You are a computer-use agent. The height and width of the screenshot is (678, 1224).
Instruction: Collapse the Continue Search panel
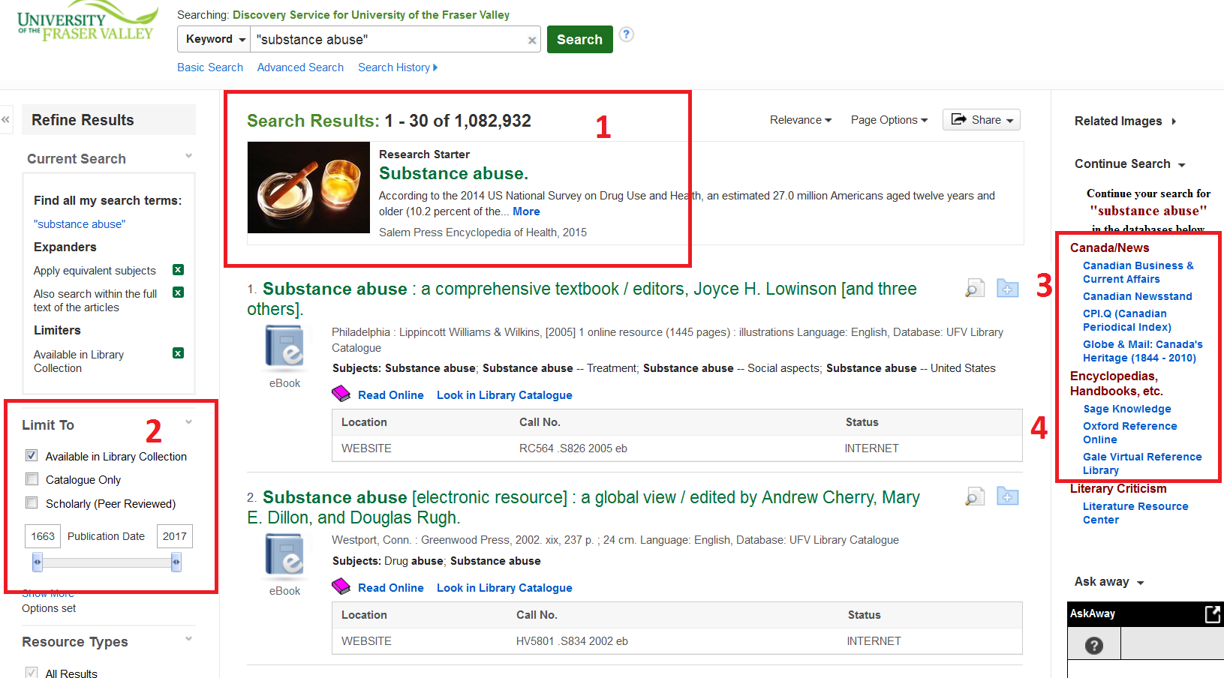[1130, 163]
